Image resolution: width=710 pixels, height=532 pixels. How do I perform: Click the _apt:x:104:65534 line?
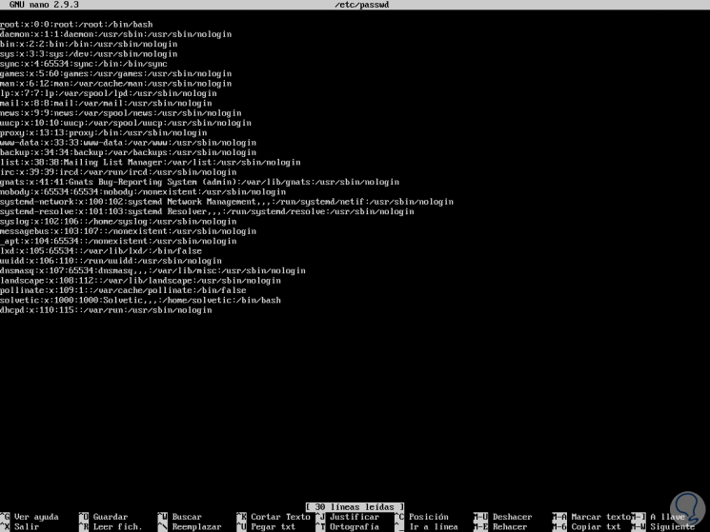tap(118, 242)
